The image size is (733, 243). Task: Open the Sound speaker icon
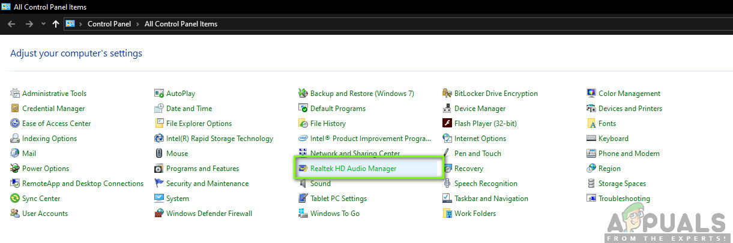pyautogui.click(x=303, y=184)
